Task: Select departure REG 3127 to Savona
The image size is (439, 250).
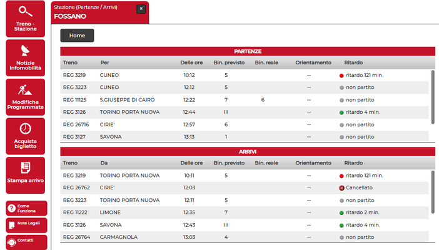Action: click(x=74, y=137)
